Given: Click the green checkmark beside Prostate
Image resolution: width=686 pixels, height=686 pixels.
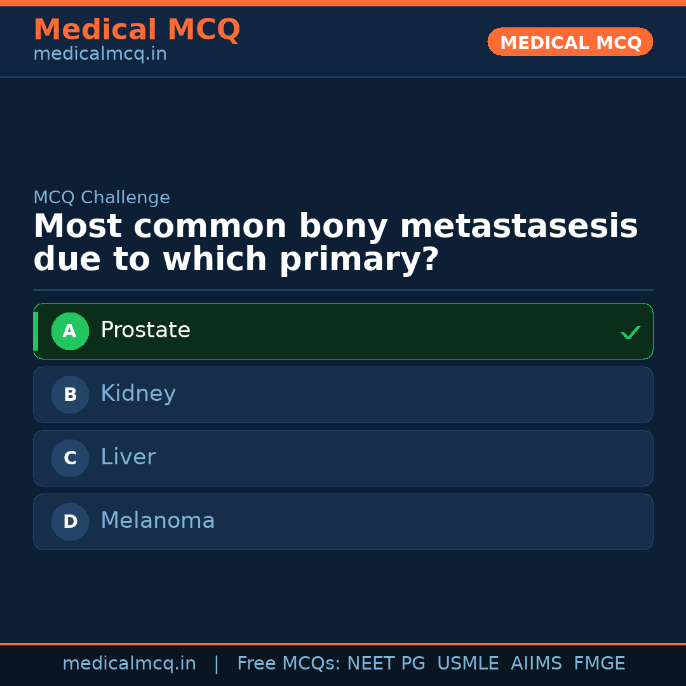Looking at the screenshot, I should tap(630, 332).
